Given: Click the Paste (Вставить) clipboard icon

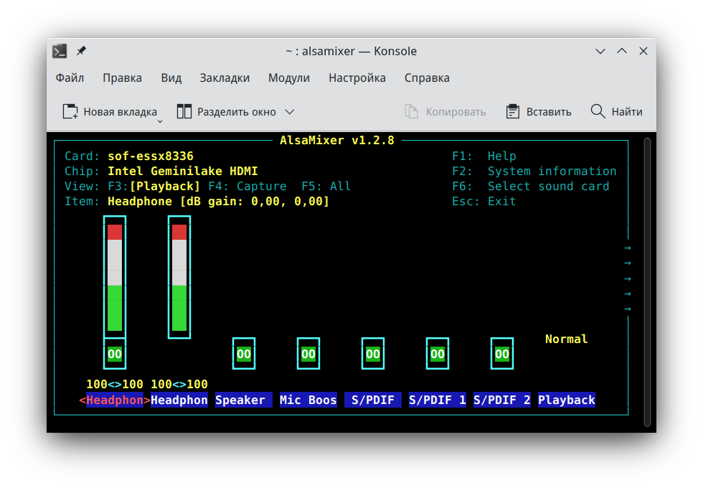Looking at the screenshot, I should pos(512,111).
